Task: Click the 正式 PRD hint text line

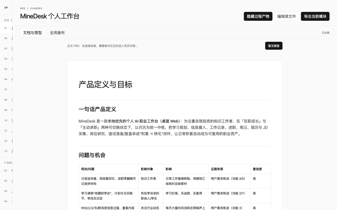Action: [102, 46]
